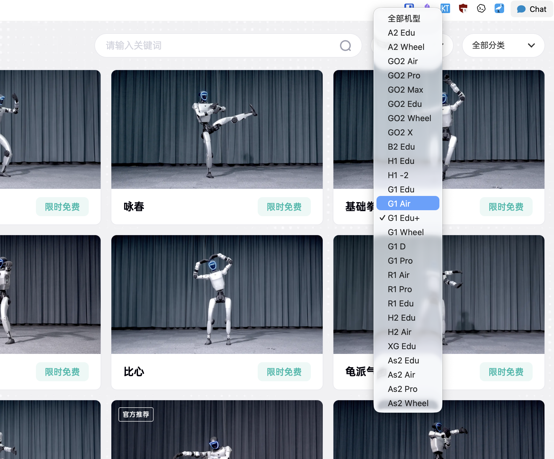Pick As2 Wheel in model list
Screen dimensions: 554x459
click(408, 403)
